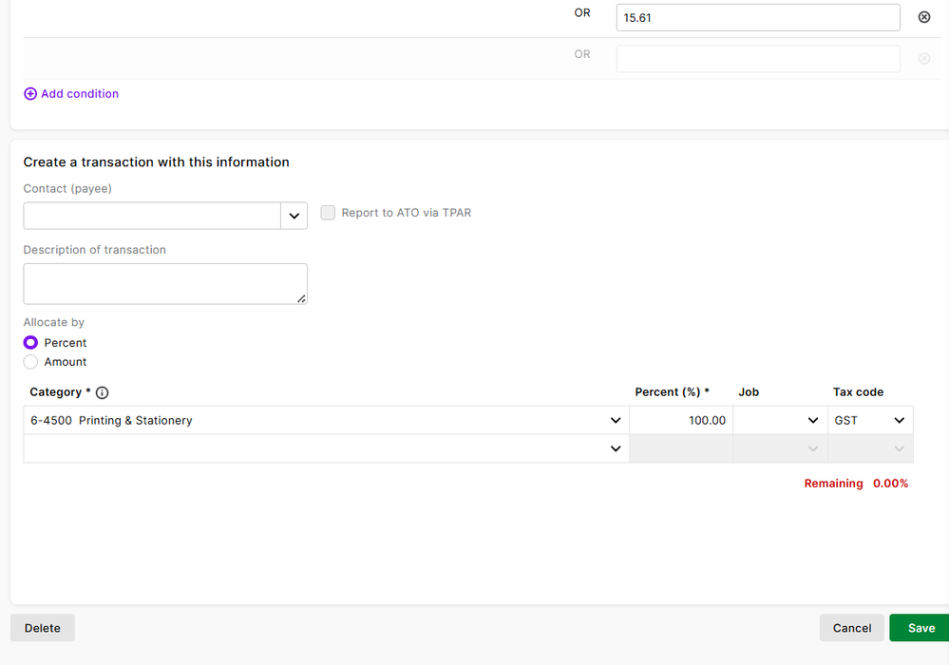
Task: Click the Delete button
Action: (43, 628)
